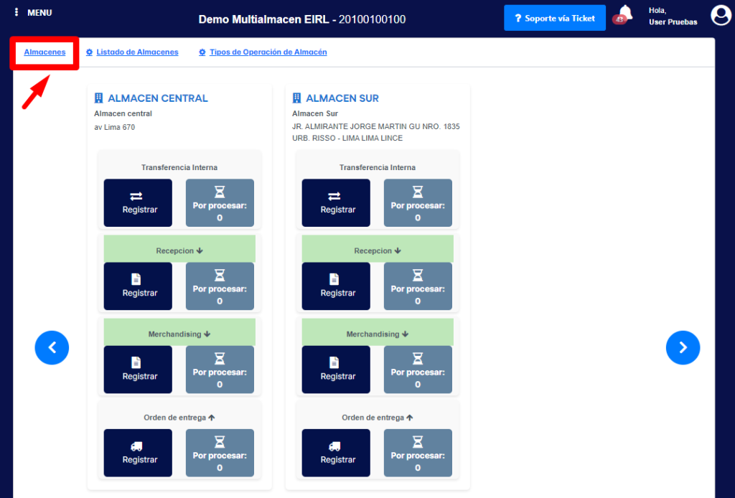Screen dimensions: 735x498
Task: Click the company name Demo Multialmacen EIRL
Action: [264, 19]
